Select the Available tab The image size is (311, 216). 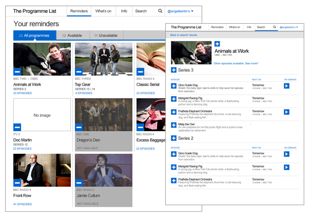(x=72, y=35)
